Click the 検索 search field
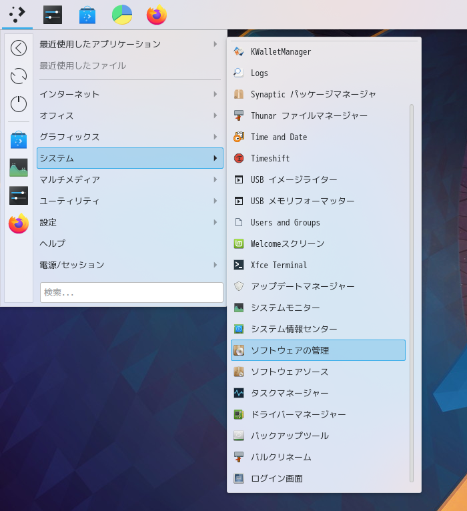 [x=131, y=292]
